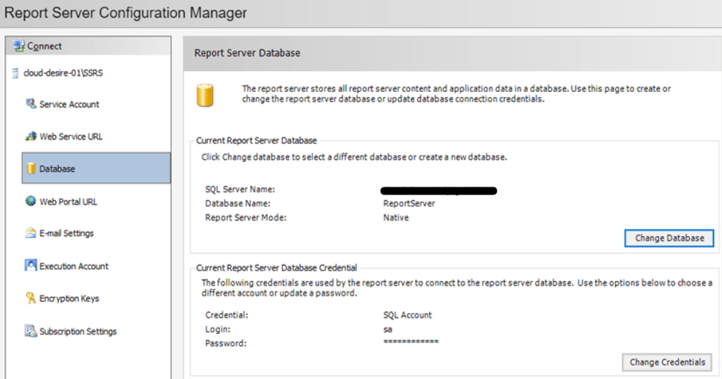Click the Execution Account icon

(x=31, y=266)
